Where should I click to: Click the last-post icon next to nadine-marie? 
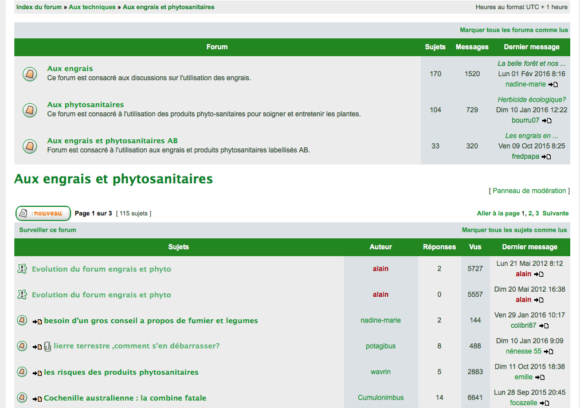(553, 84)
